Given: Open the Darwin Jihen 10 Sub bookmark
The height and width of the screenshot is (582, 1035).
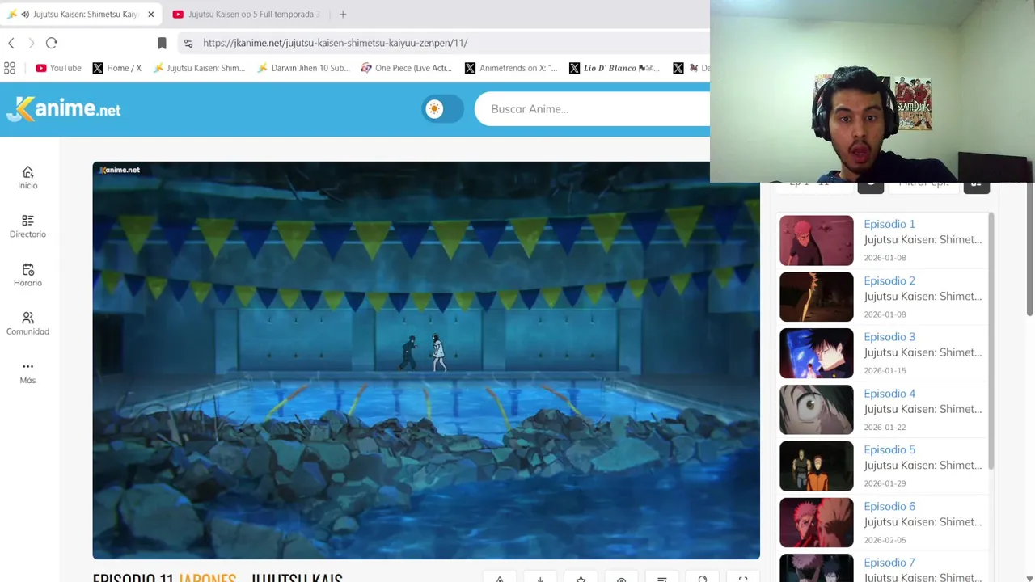Looking at the screenshot, I should pyautogui.click(x=303, y=68).
